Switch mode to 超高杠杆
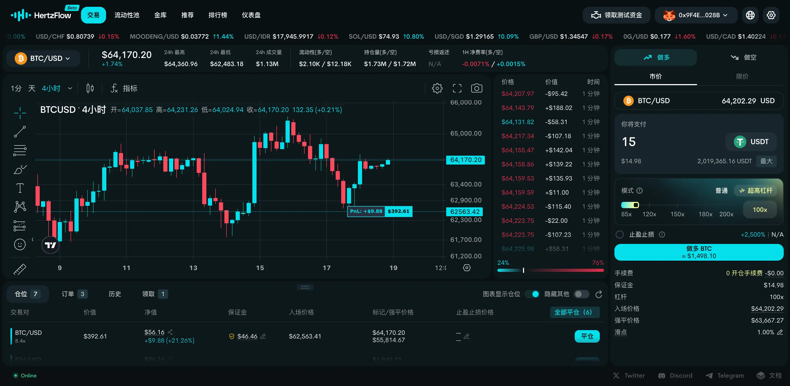The image size is (790, 386). click(x=756, y=190)
